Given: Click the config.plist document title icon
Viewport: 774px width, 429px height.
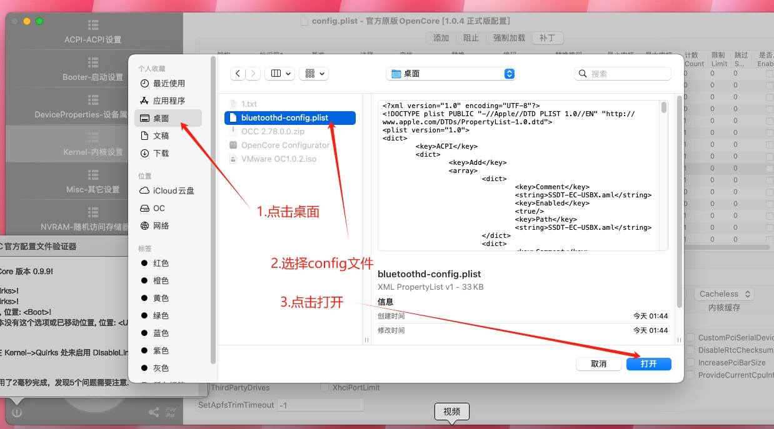Looking at the screenshot, I should (304, 21).
